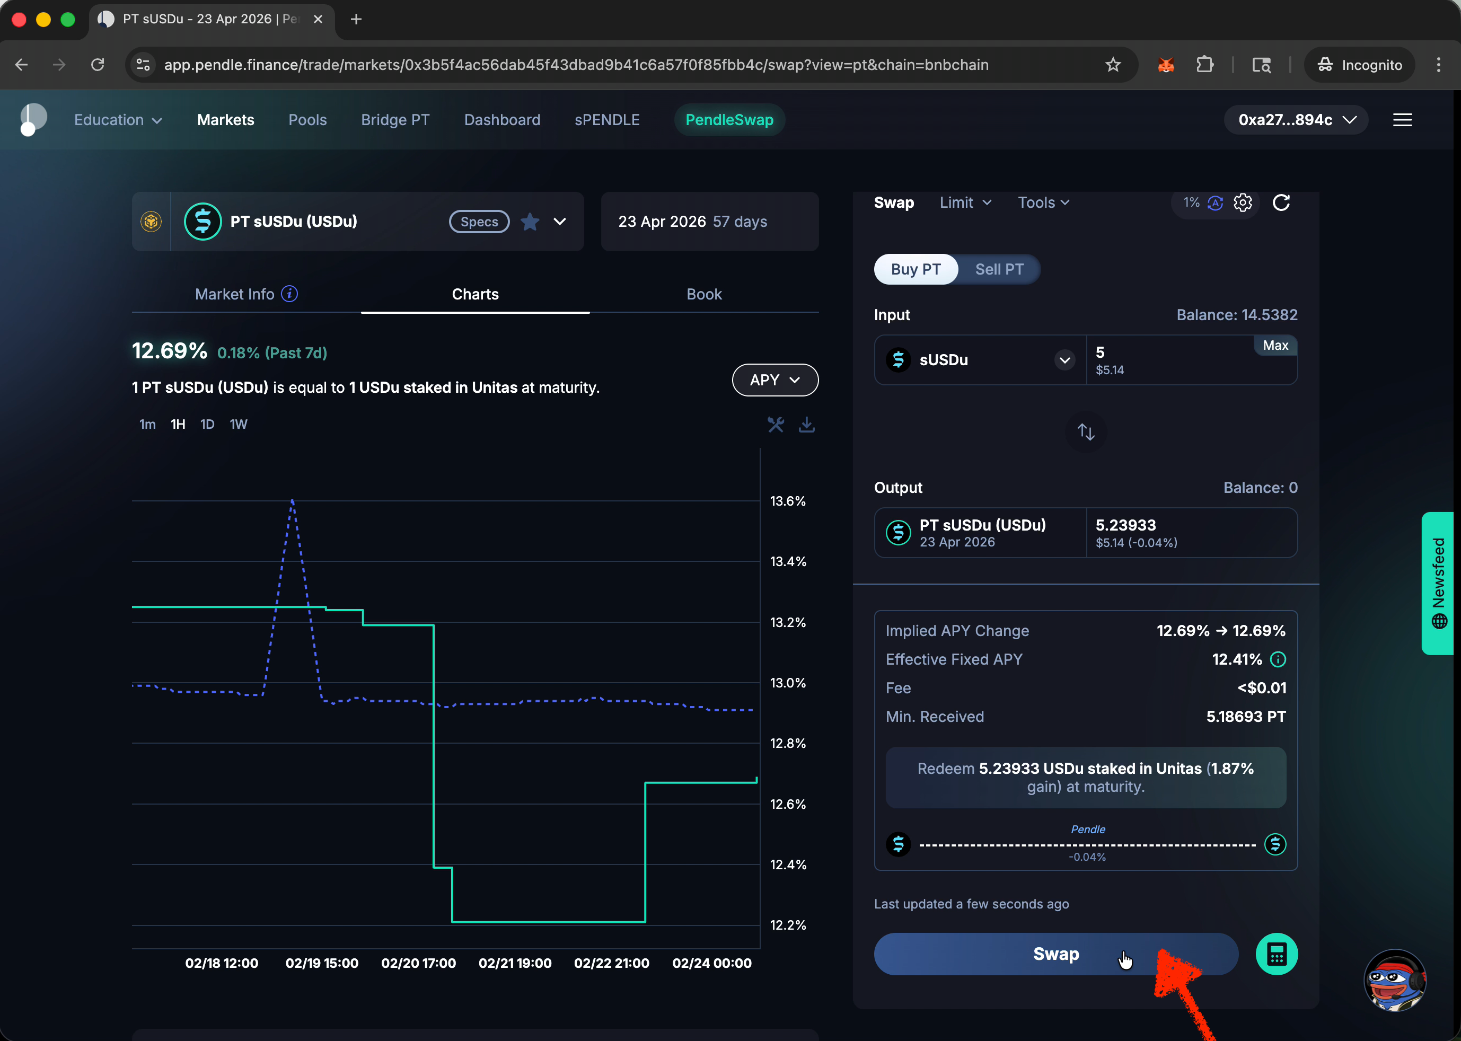Viewport: 1461px width, 1041px height.
Task: Favorite PT sUSDu market star
Action: [530, 222]
